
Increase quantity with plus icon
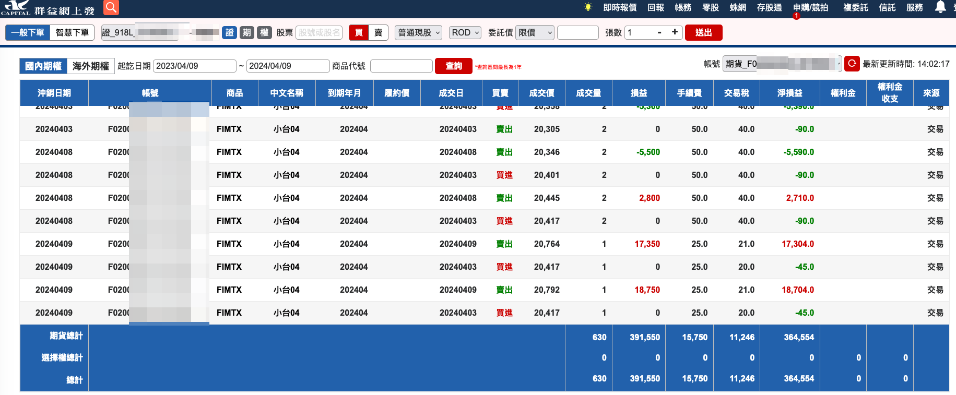click(x=675, y=32)
